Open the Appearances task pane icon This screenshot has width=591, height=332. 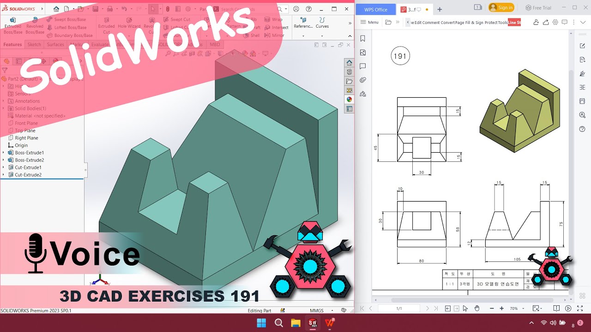coord(349,99)
